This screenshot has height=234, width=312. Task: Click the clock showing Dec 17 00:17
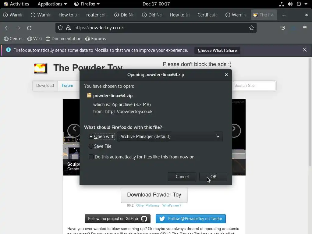coord(156,4)
